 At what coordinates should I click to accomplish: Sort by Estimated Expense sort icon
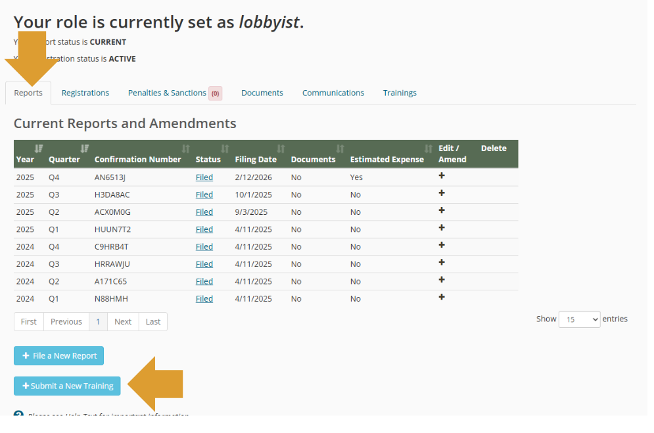[429, 148]
